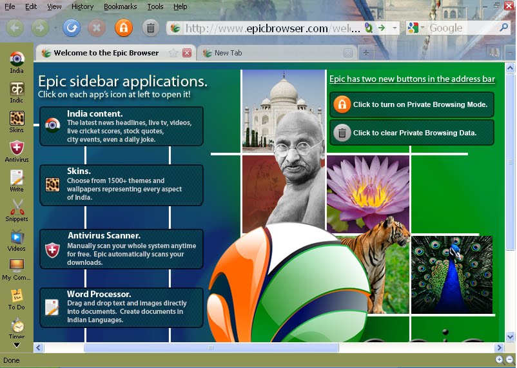Click the Indic input icon in address bar
This screenshot has height=368, width=517.
pos(369,28)
